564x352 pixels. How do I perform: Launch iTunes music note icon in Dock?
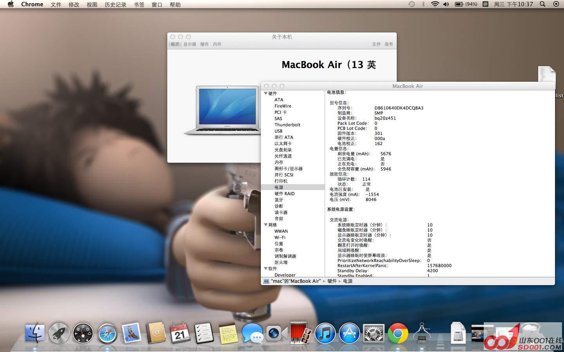(325, 333)
